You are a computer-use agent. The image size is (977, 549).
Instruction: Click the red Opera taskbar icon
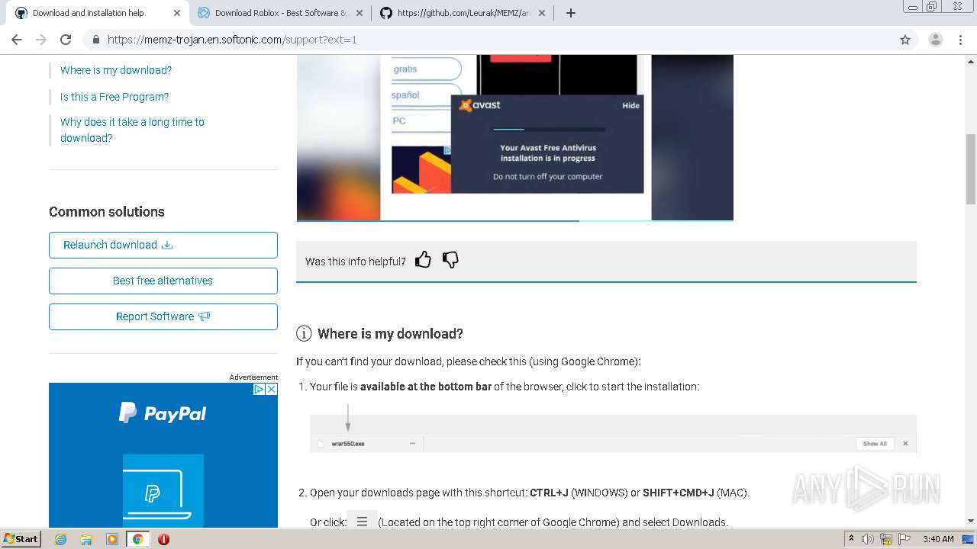pyautogui.click(x=163, y=539)
